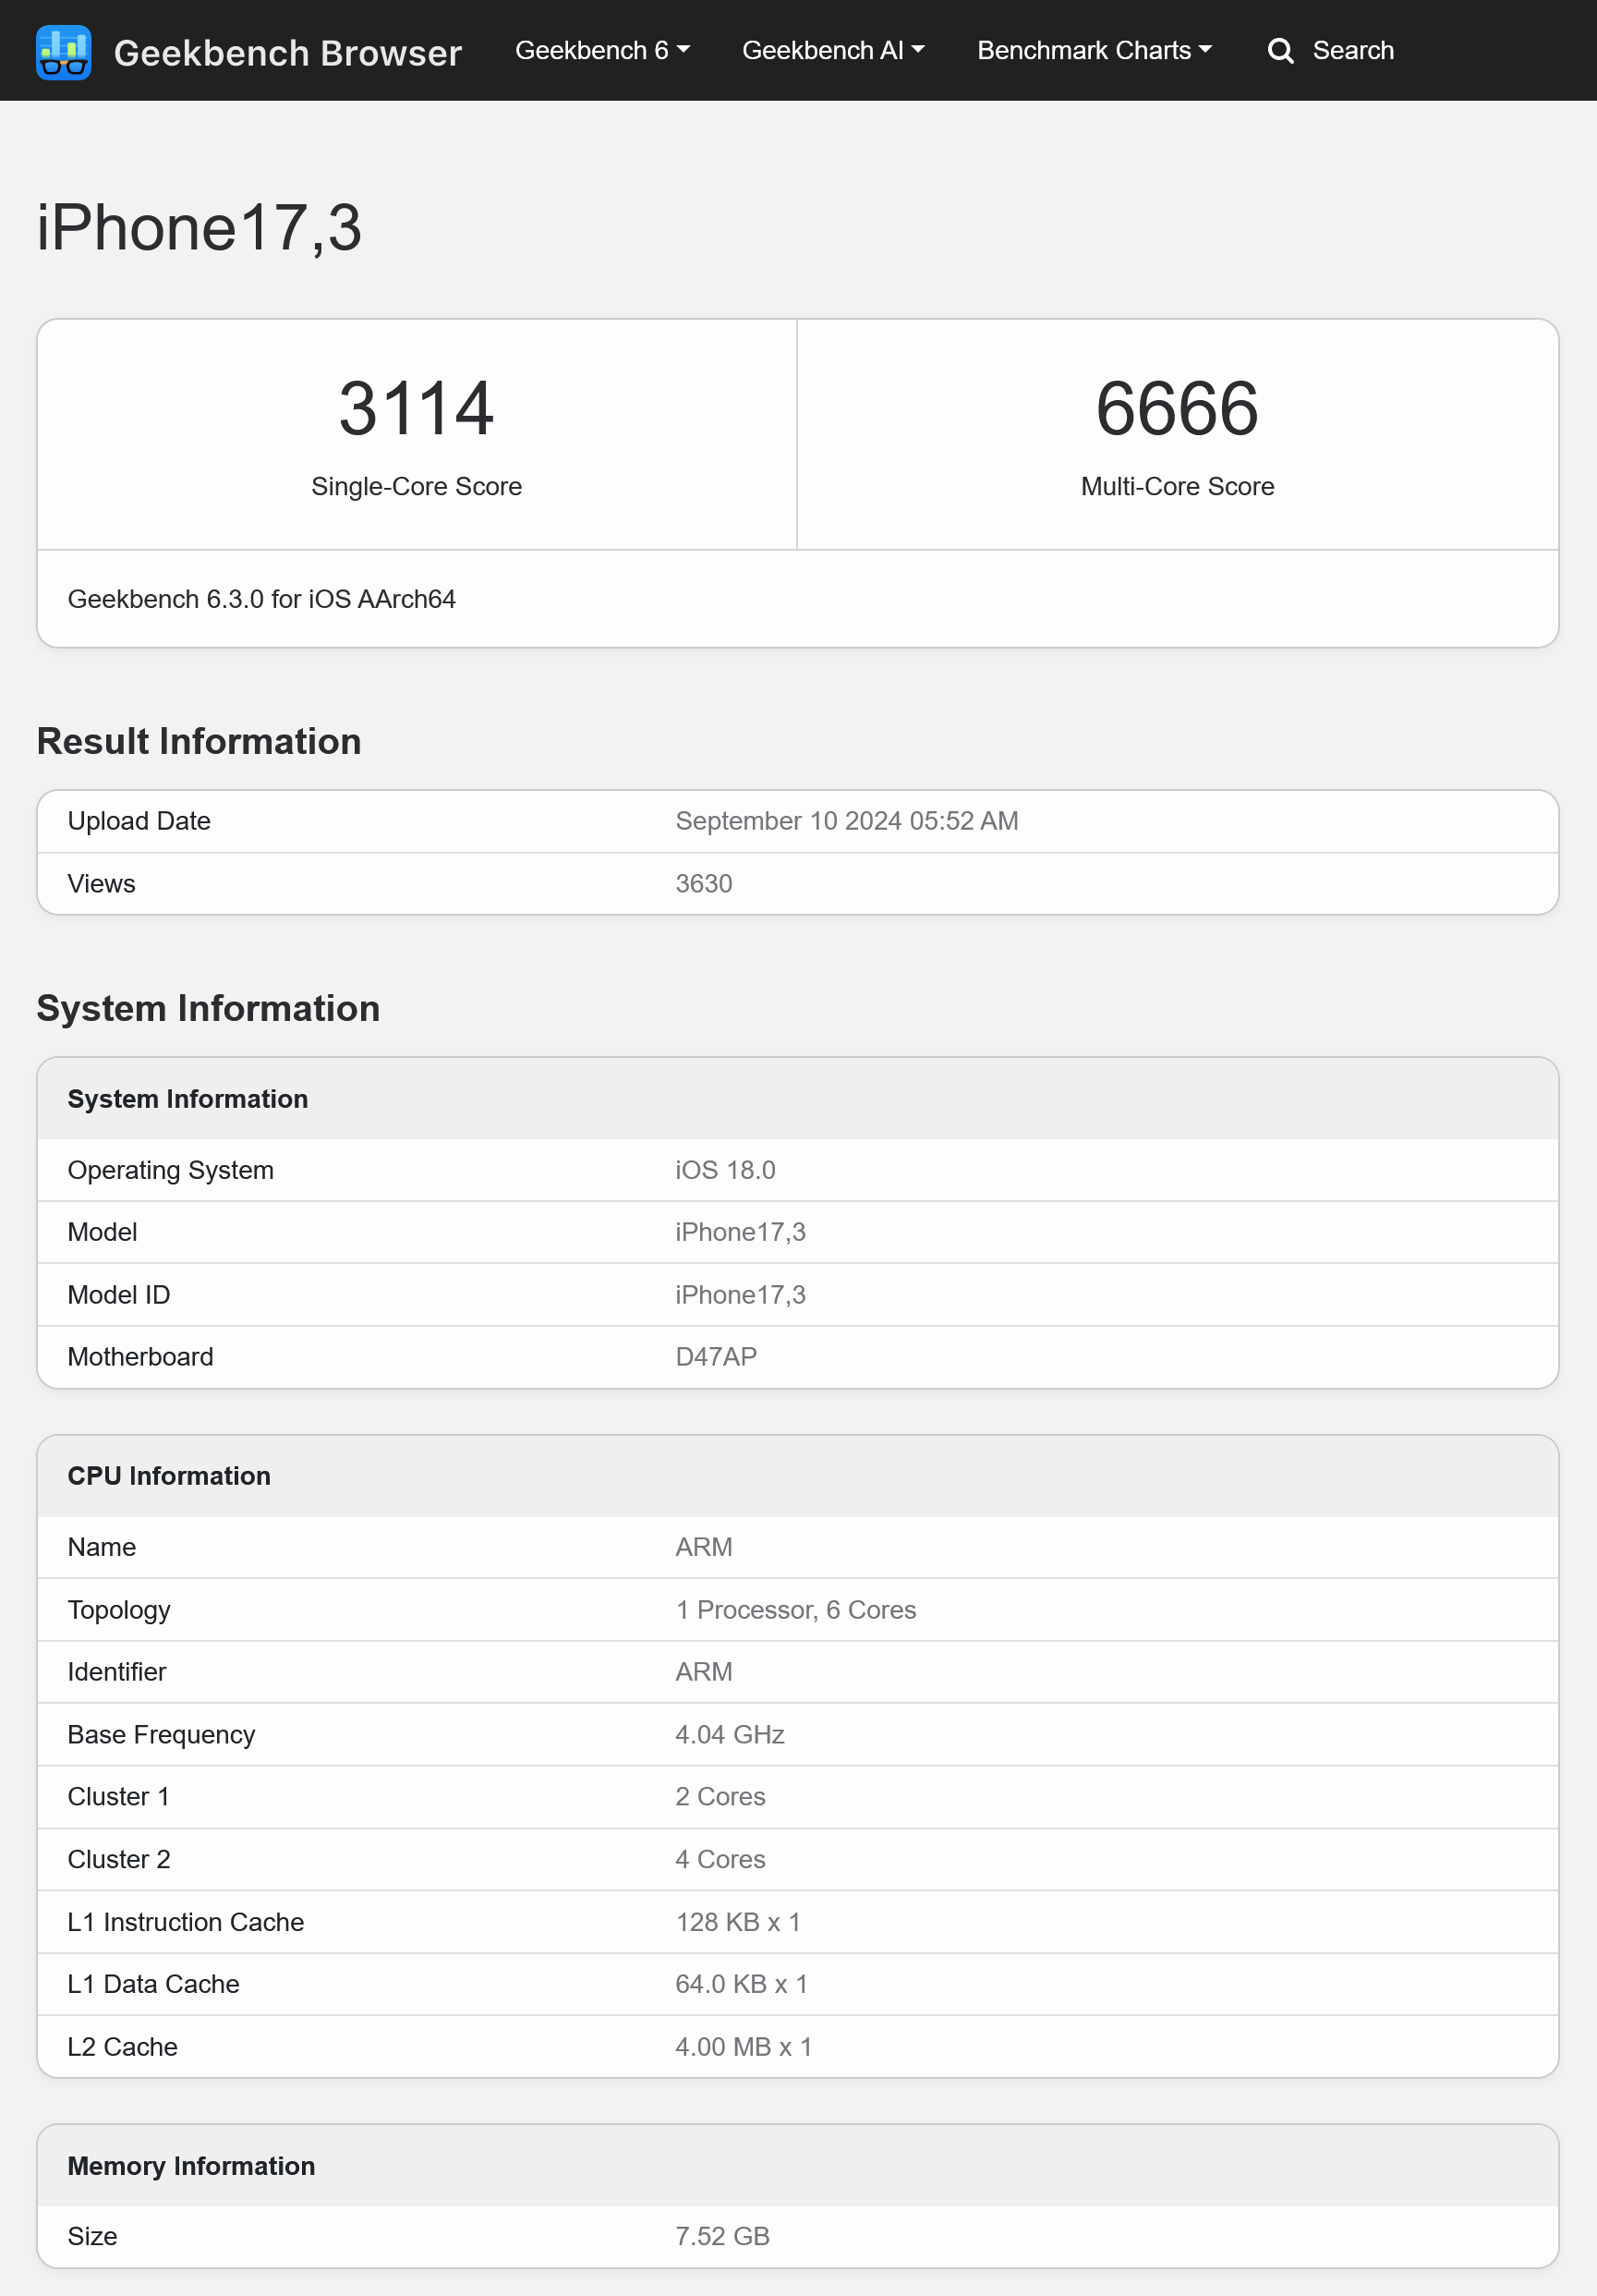This screenshot has width=1597, height=2296.
Task: Click the L2 Cache value 4.00 MB x 1
Action: click(743, 2047)
